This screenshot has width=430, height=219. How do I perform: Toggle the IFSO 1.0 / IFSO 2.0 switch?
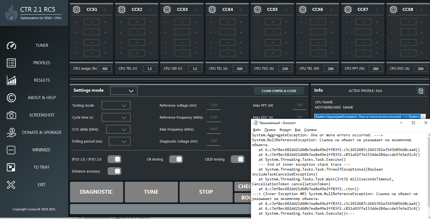114,159
